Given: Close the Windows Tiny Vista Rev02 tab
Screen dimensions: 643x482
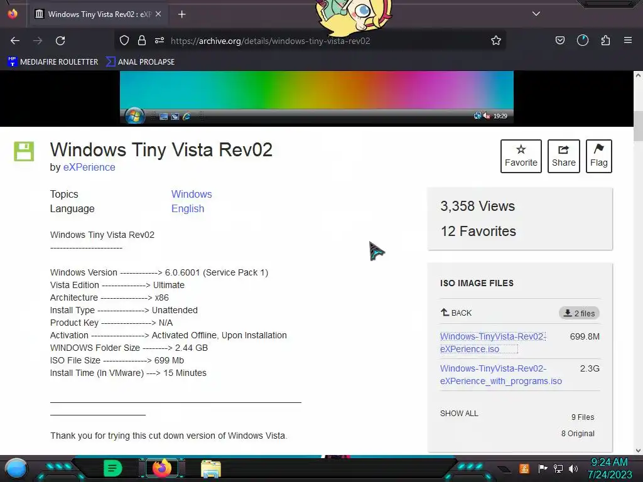Looking at the screenshot, I should coord(158,14).
